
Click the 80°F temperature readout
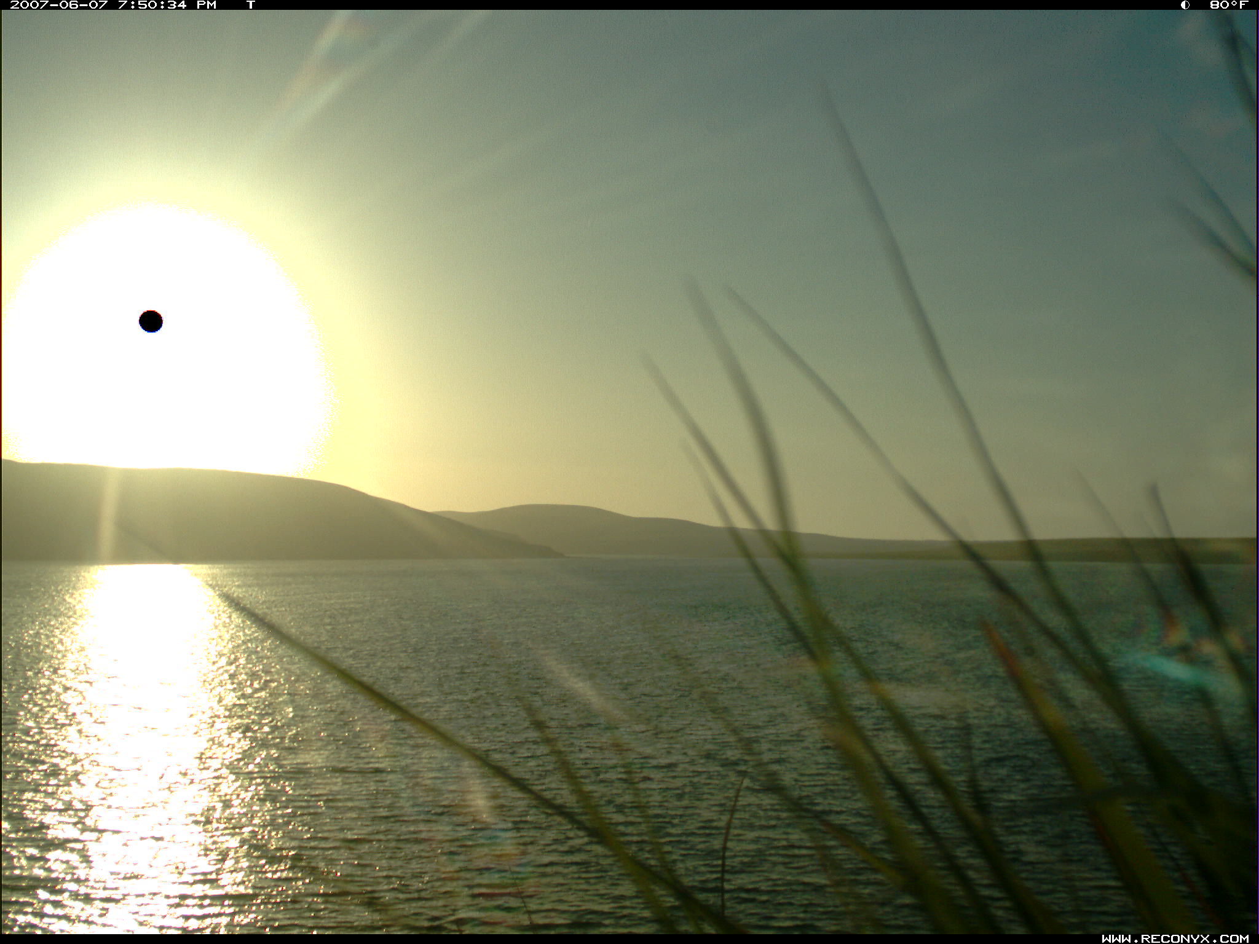[x=1228, y=5]
